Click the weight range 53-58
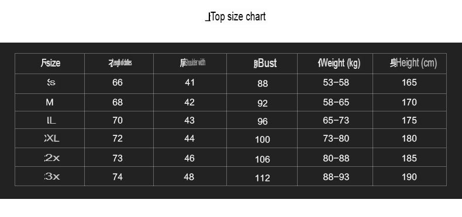462x217 pixels. tap(336, 83)
